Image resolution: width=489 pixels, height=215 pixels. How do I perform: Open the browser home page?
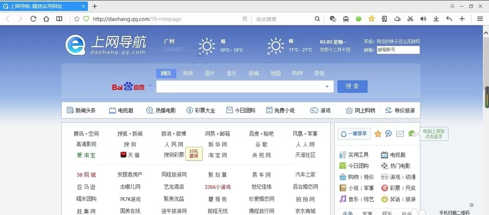(46, 19)
